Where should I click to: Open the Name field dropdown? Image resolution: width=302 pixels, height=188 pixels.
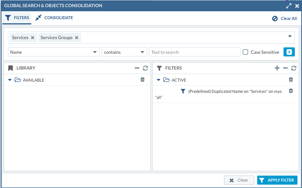[x=95, y=52]
